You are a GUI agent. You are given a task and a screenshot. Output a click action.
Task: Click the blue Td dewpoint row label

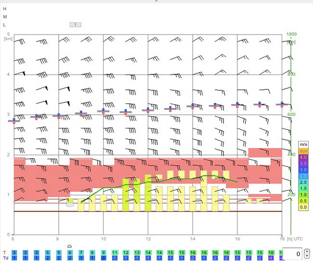tap(6, 258)
